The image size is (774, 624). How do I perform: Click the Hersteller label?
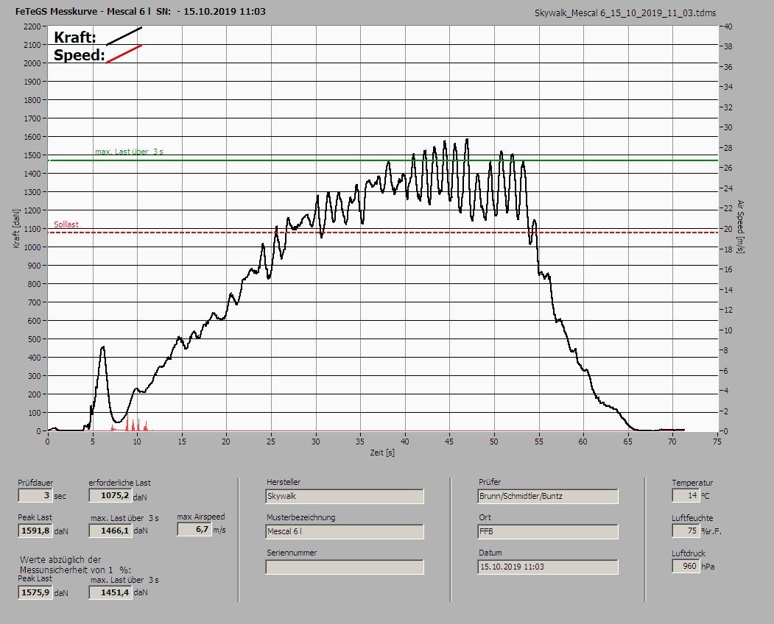(x=284, y=482)
